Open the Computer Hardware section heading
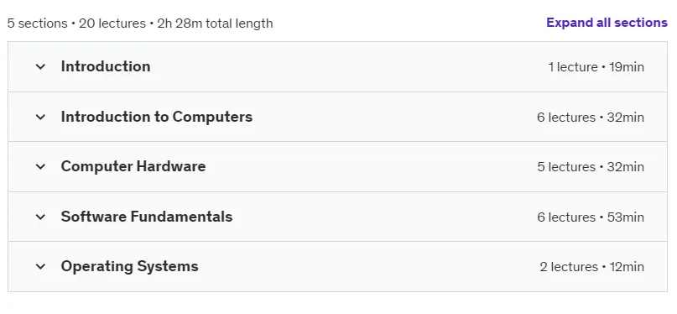This screenshot has height=314, width=677. 133,166
